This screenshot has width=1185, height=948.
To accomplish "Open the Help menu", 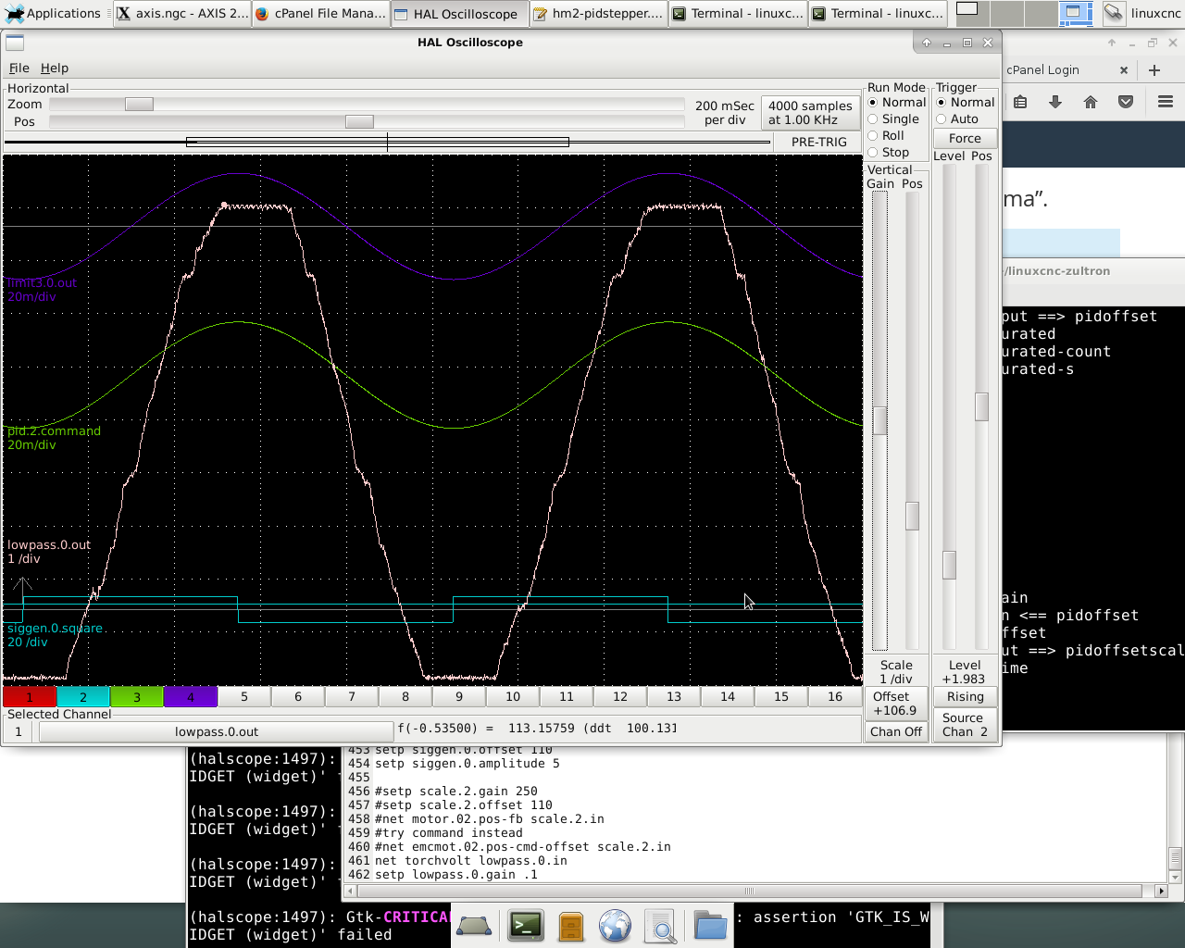I will pyautogui.click(x=55, y=69).
